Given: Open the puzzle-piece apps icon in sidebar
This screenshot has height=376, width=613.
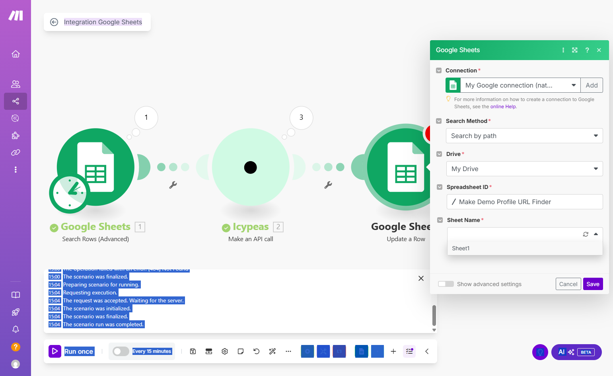Looking at the screenshot, I should click(x=16, y=135).
